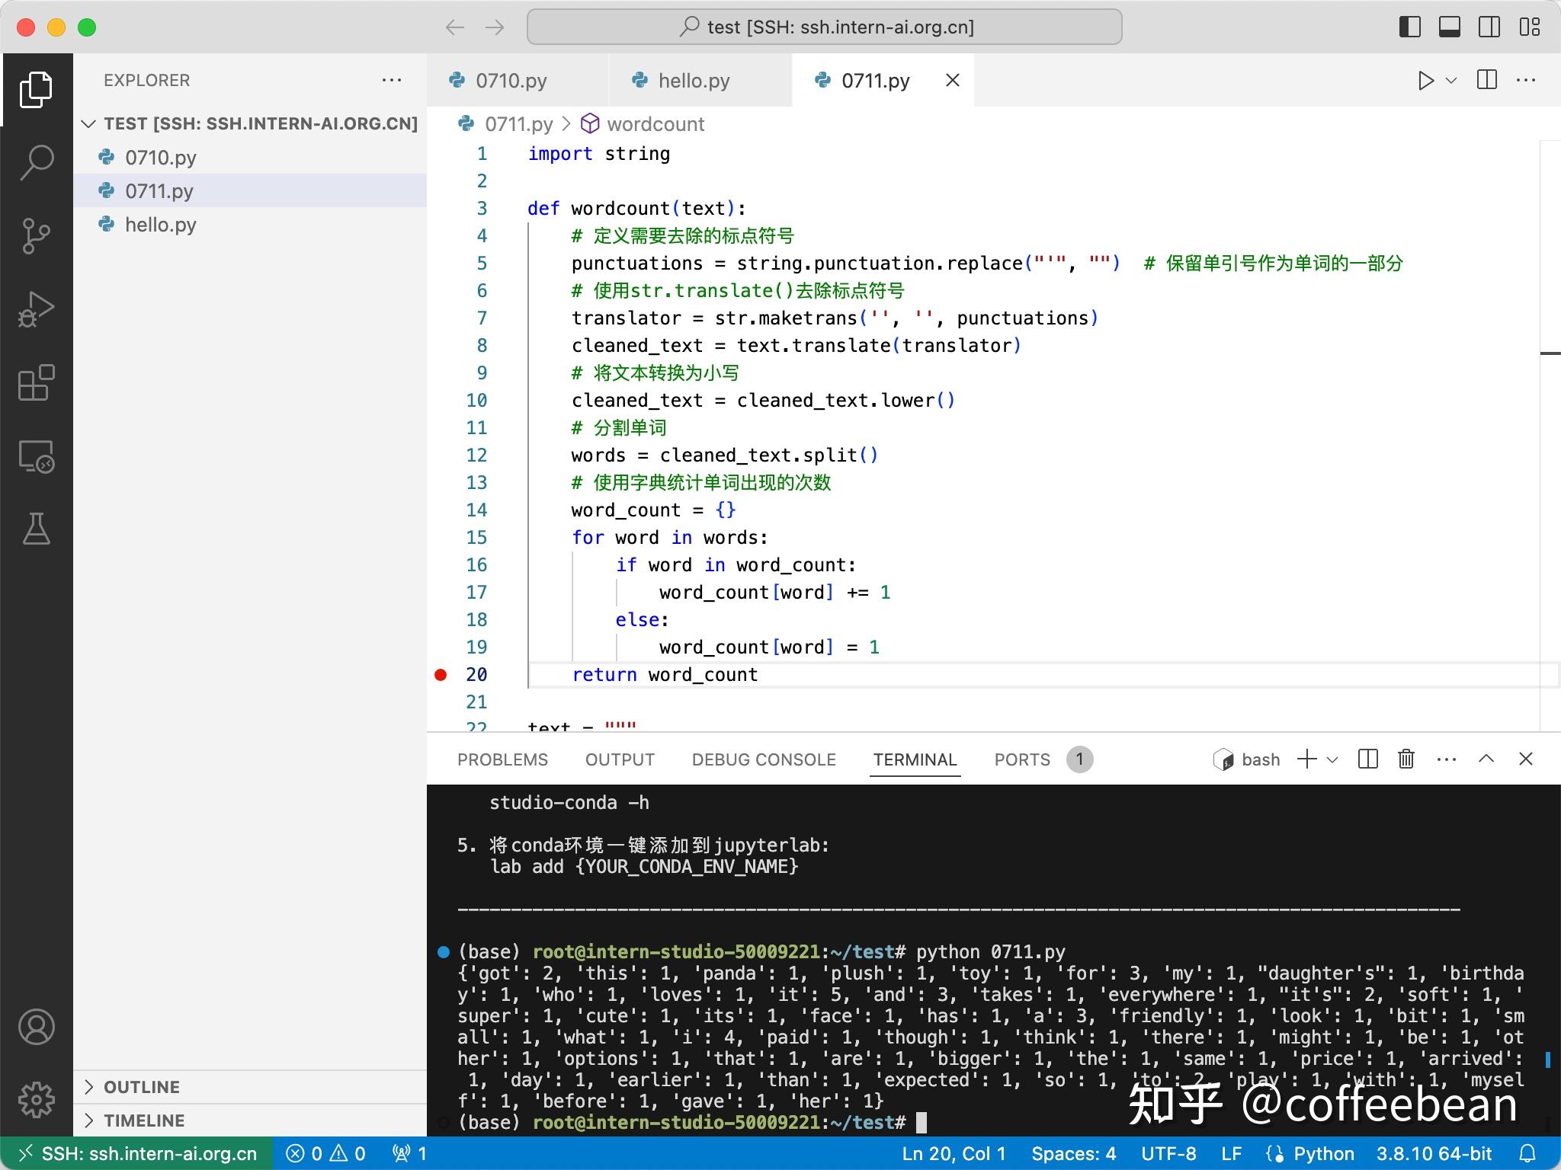
Task: Open the Search view in the sidebar
Action: pyautogui.click(x=36, y=162)
